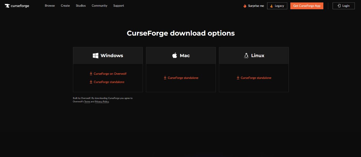Open the Privacy Policy link
361x157 pixels.
102,102
